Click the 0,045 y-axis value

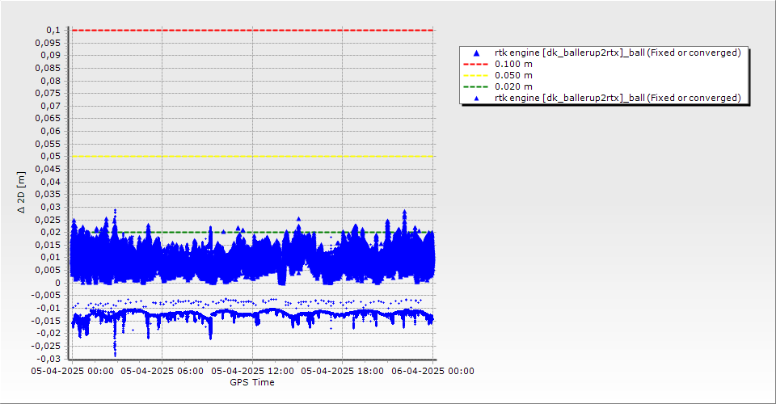click(x=48, y=169)
